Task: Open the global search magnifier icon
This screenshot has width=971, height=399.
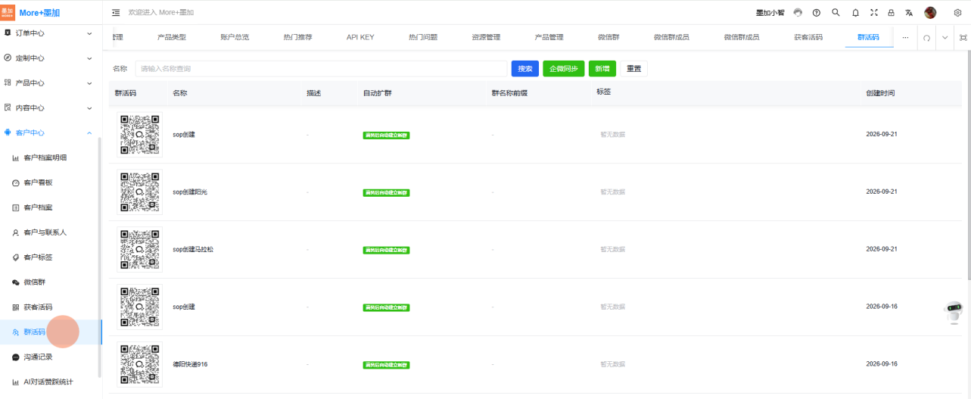Action: click(x=836, y=13)
